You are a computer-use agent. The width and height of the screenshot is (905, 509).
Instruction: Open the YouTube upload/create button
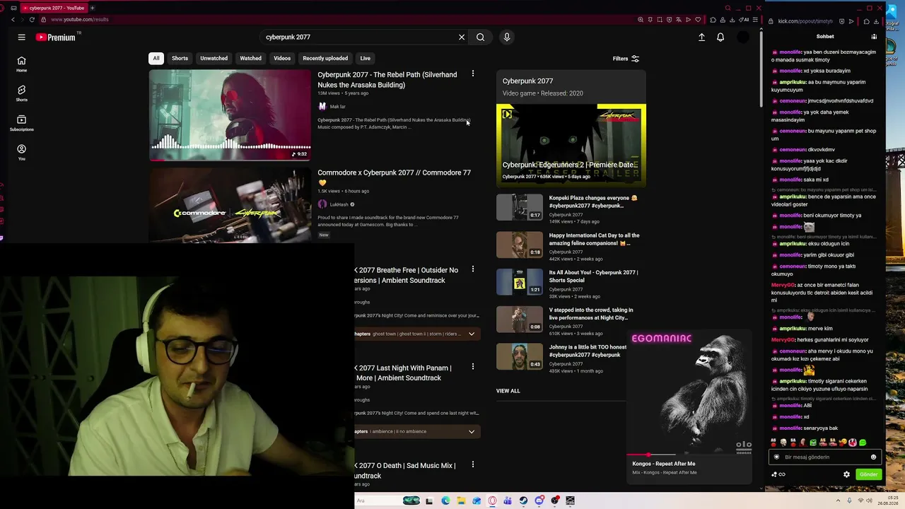click(x=701, y=37)
